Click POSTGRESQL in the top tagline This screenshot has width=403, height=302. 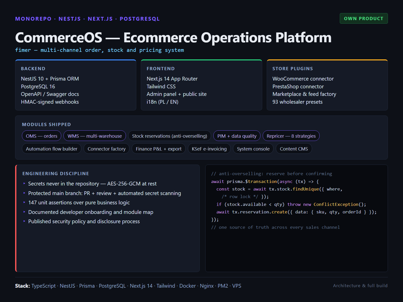click(x=140, y=19)
